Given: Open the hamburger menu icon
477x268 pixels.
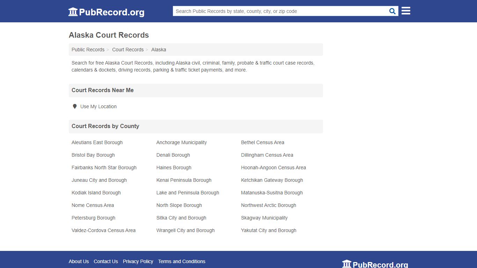Looking at the screenshot, I should [406, 11].
